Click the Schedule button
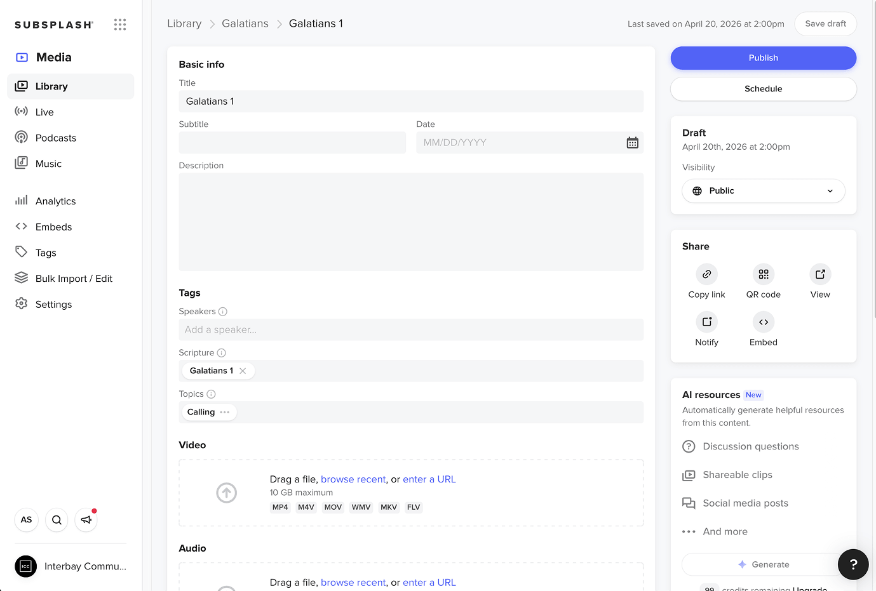 [764, 89]
